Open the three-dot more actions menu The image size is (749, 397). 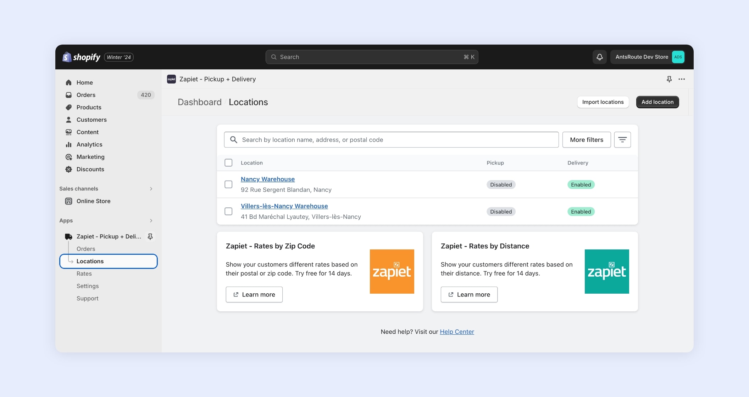pos(682,79)
